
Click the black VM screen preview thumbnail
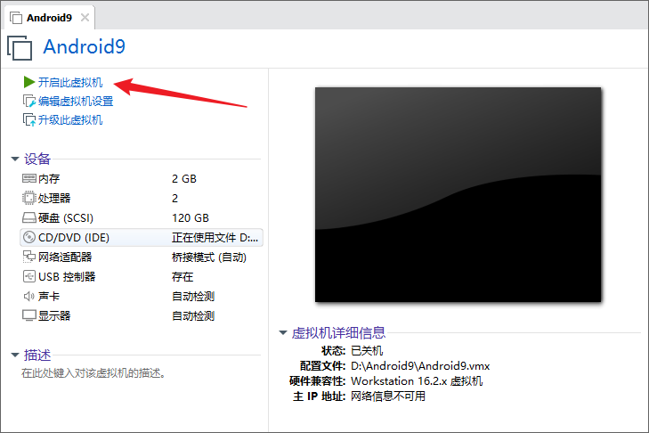click(458, 194)
